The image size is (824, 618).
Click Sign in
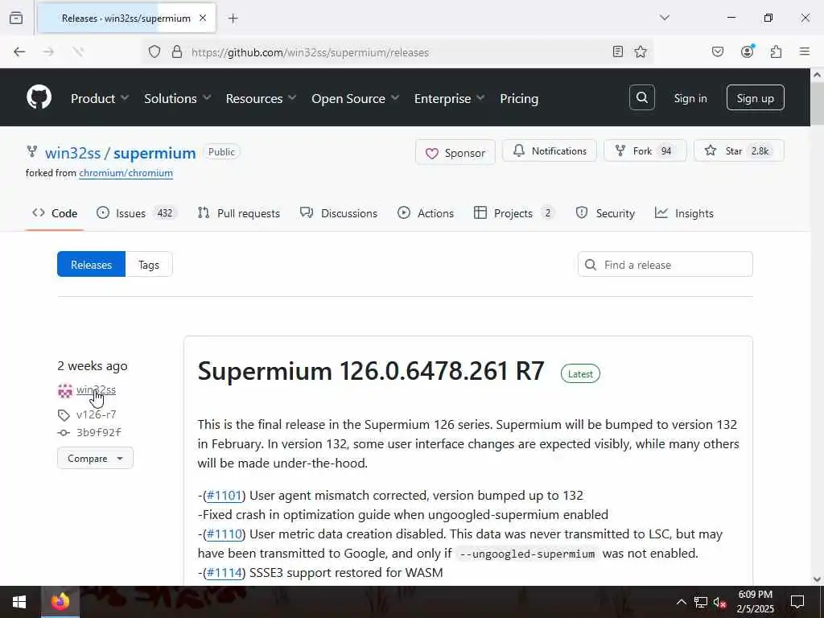(690, 98)
